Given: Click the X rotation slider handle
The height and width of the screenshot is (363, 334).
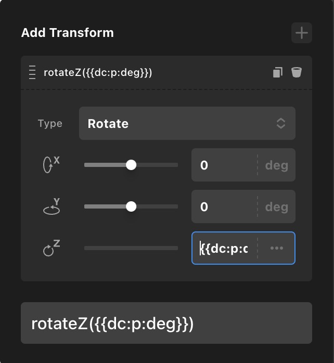Looking at the screenshot, I should pos(131,165).
